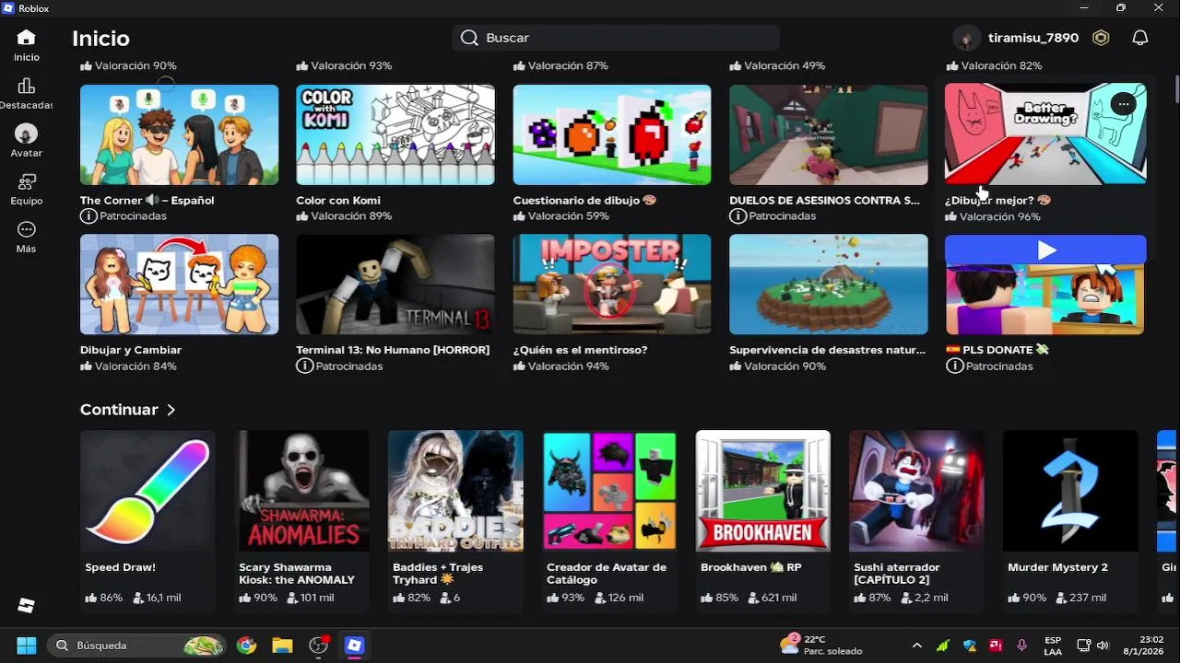This screenshot has width=1180, height=663.
Task: Click the page vertical scrollbar
Action: point(1176,90)
